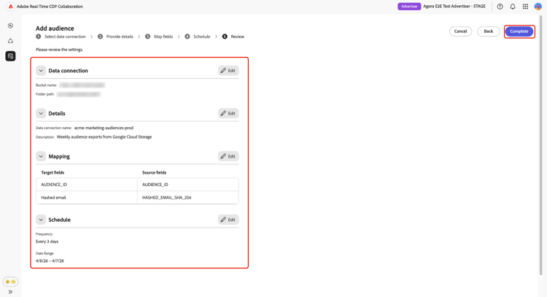
Task: Click the Adobe logo icon
Action: [10, 7]
